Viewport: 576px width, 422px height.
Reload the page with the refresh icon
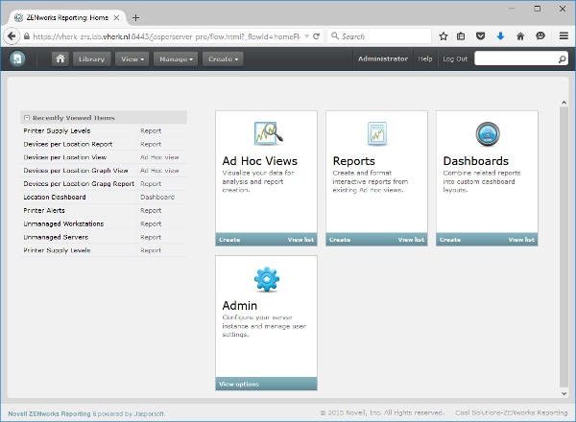[x=316, y=36]
